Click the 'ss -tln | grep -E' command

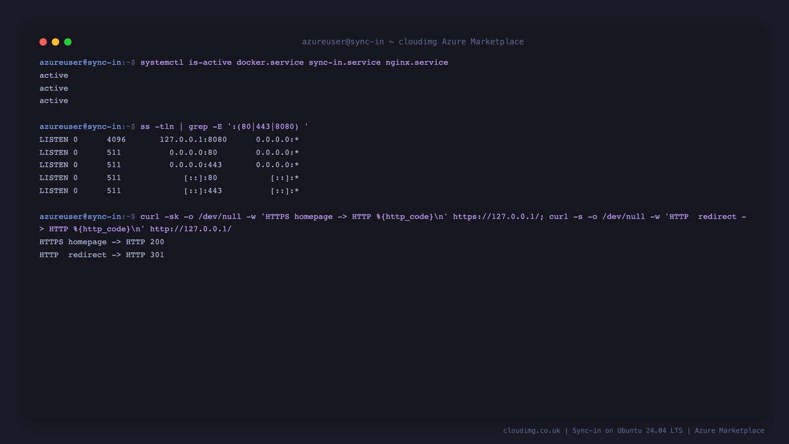(224, 126)
